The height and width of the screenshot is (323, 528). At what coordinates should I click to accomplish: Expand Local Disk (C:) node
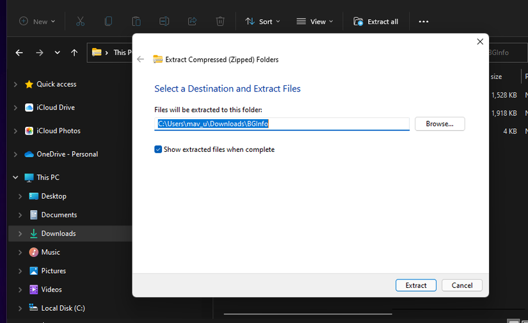point(20,308)
